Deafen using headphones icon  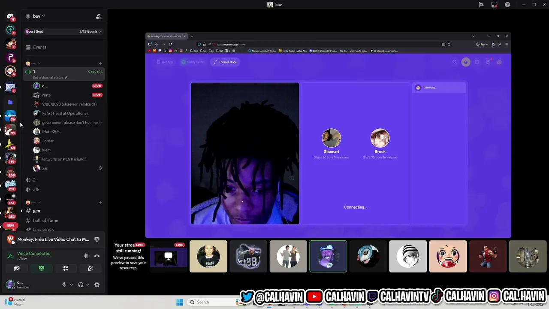80,285
